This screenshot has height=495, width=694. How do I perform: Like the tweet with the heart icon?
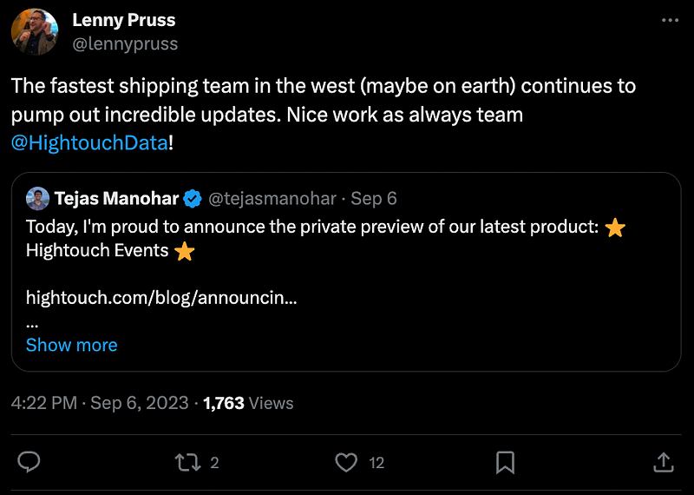pos(346,462)
